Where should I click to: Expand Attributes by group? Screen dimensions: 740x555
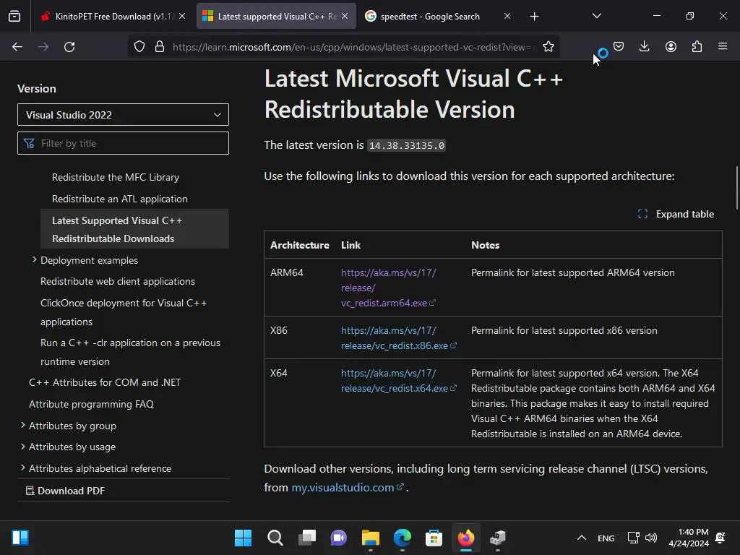pos(22,426)
